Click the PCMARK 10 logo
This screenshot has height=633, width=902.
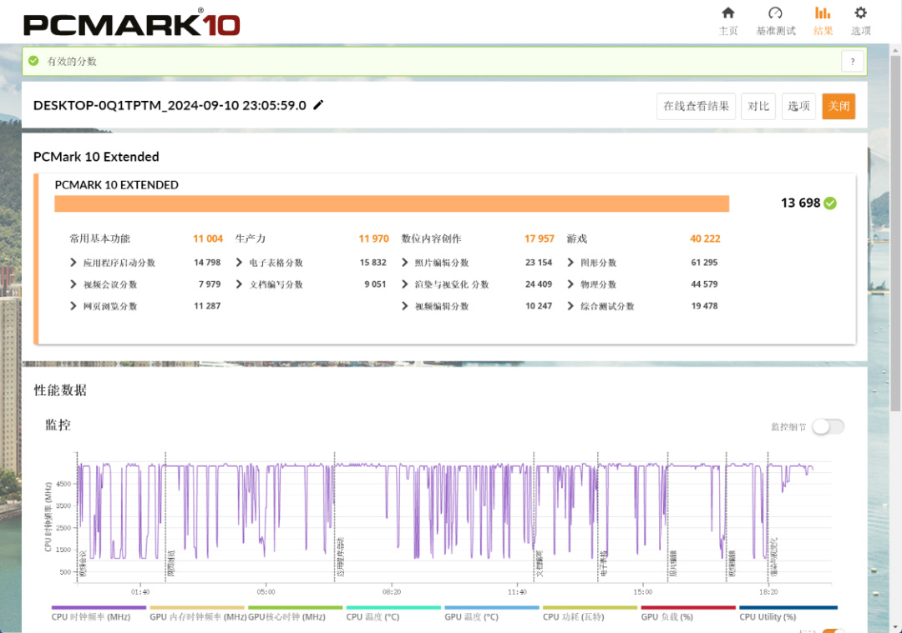pos(131,23)
